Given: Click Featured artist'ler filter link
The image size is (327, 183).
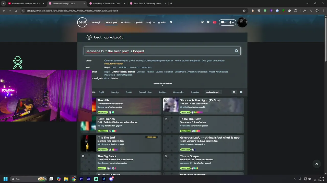Looking at the screenshot, I should coord(113,64).
